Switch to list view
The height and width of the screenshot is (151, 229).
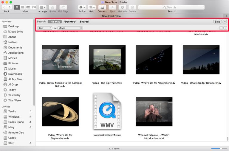click(23, 7)
